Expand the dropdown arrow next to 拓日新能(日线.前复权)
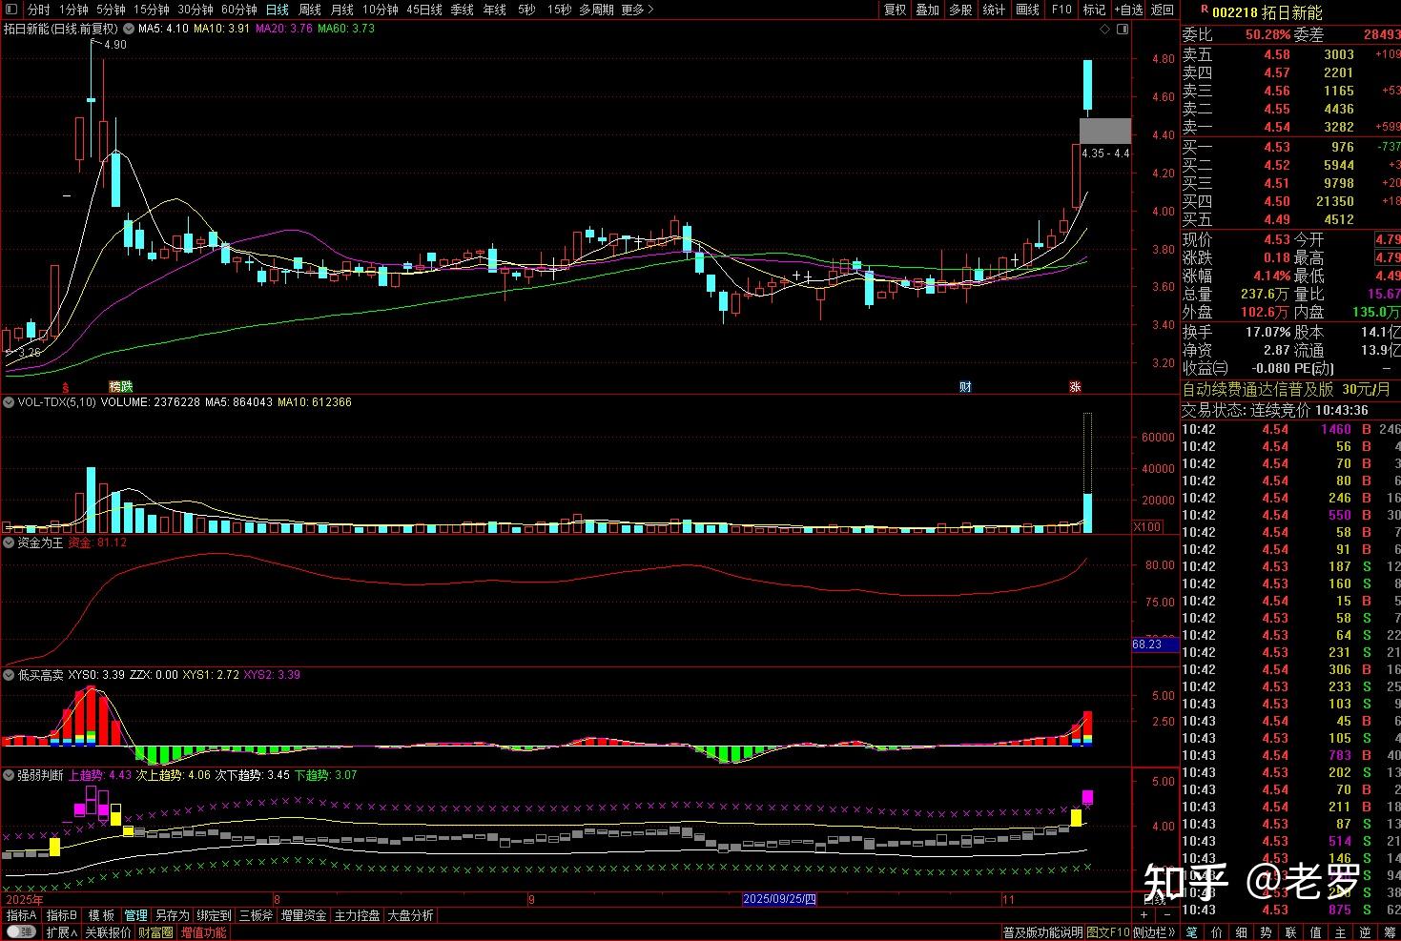 pos(129,30)
